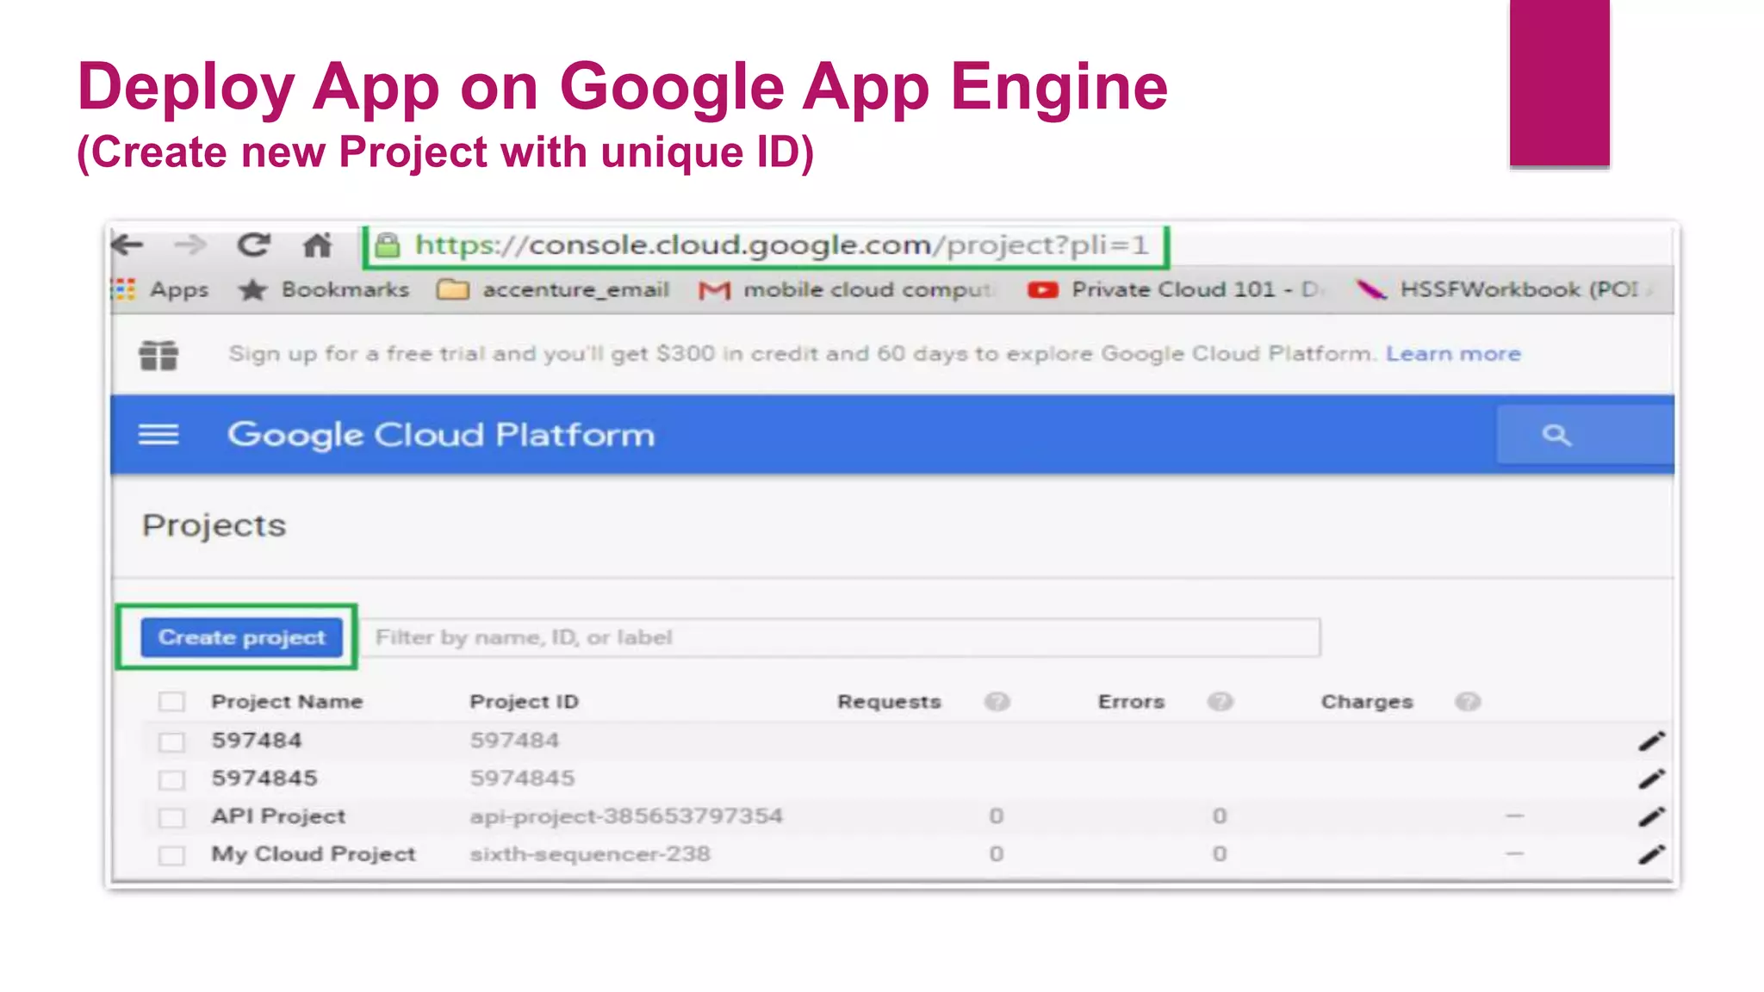Click the address bar URL

coord(782,245)
